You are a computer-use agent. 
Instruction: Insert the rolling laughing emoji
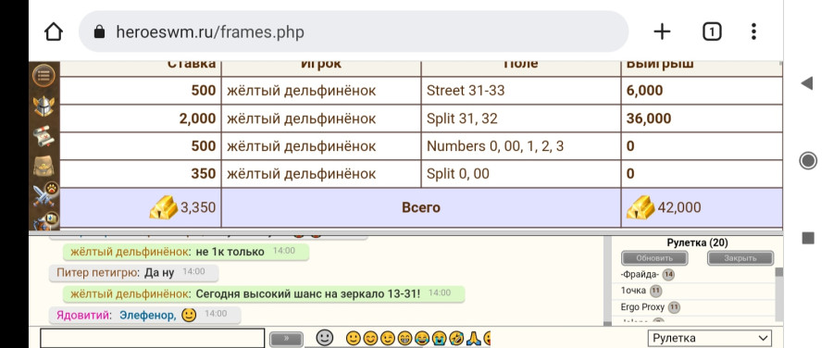tap(456, 338)
